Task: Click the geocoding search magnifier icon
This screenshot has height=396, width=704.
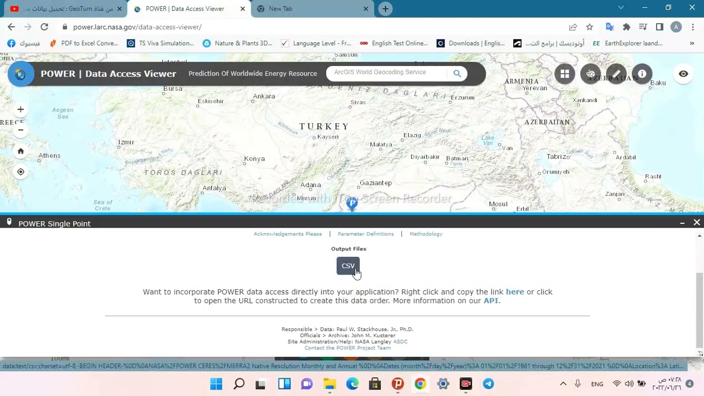Action: pos(457,73)
